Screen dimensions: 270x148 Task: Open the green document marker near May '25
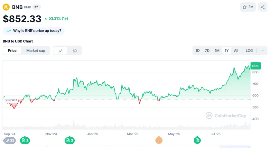tap(197, 140)
